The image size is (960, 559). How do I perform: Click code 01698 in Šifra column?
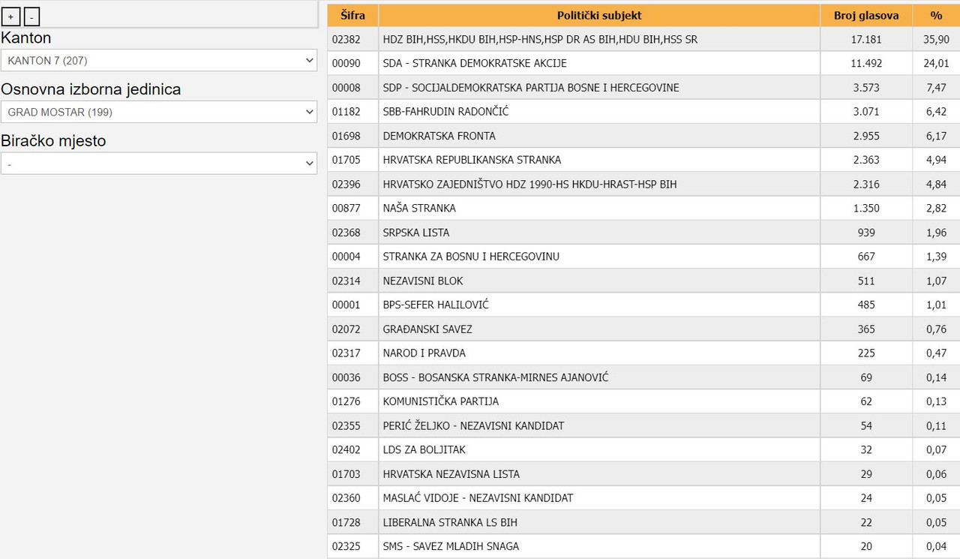[x=346, y=136]
